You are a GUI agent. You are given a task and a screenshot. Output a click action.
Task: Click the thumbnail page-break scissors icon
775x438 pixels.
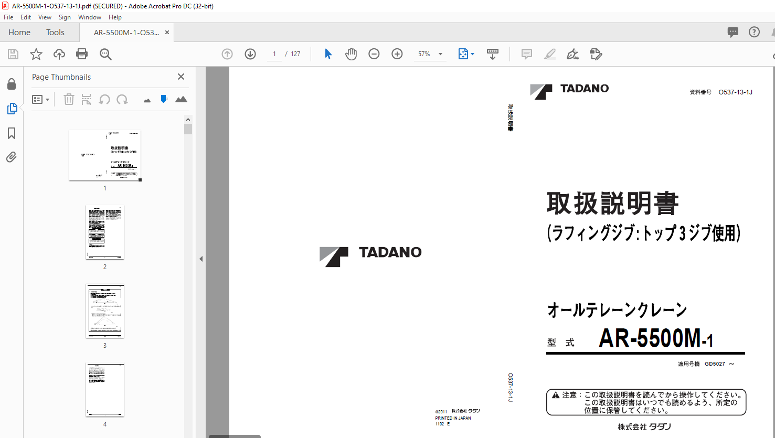click(x=87, y=99)
